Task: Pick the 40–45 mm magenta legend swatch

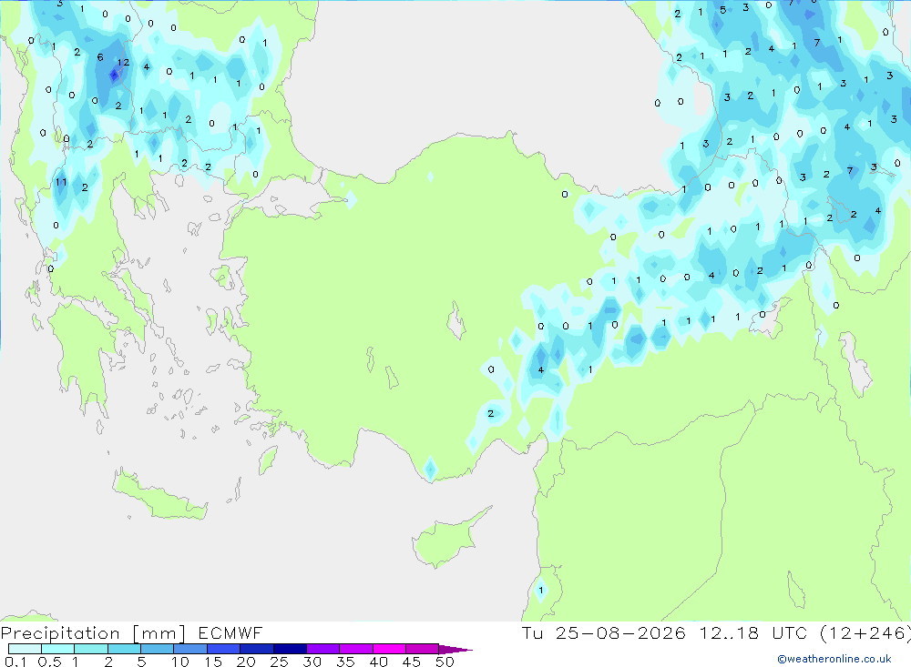Action: (389, 649)
